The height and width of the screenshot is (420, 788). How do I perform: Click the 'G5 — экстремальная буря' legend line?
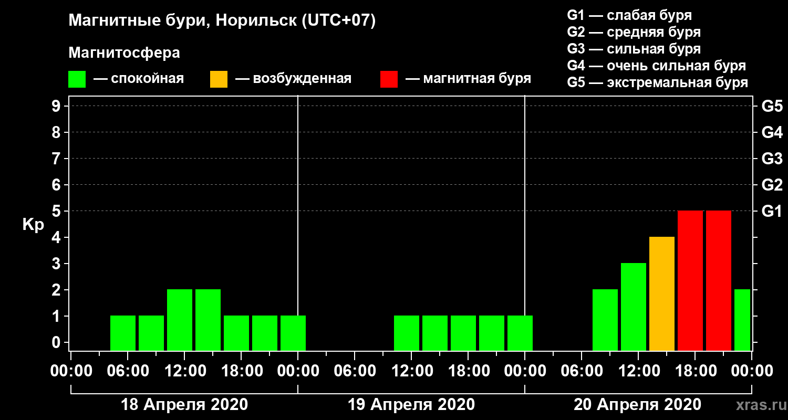657,82
